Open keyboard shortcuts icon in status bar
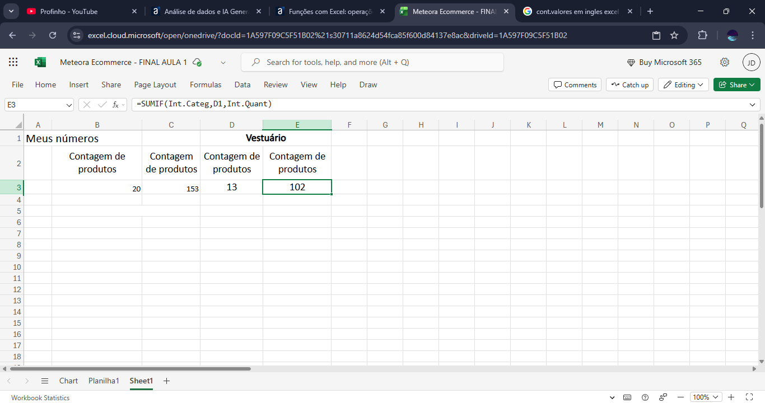 [627, 397]
